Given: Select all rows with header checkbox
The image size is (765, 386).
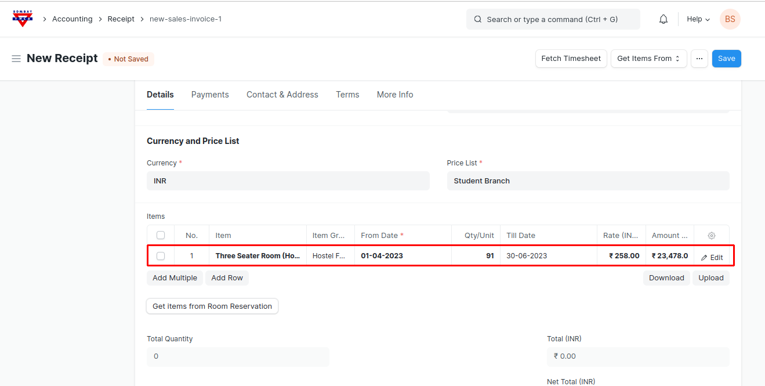Looking at the screenshot, I should click(161, 236).
